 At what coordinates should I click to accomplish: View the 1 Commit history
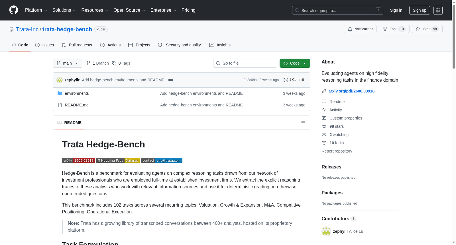point(294,80)
